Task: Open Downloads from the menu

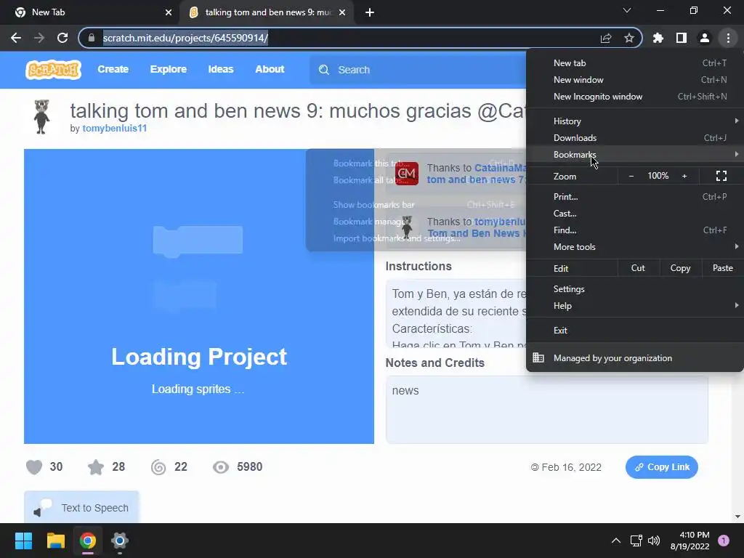Action: coord(635,137)
